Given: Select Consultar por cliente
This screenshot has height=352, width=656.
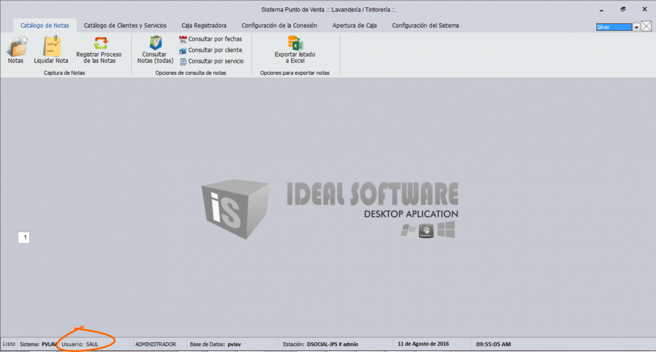Looking at the screenshot, I should (x=211, y=50).
